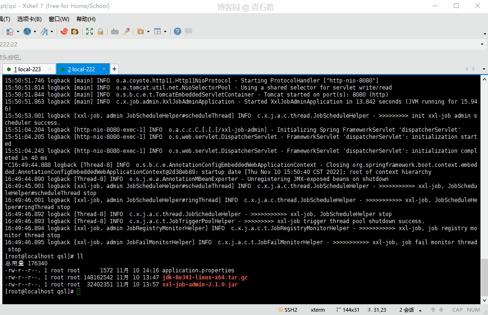Image resolution: width=488 pixels, height=315 pixels.
Task: Click the terminal cursor at the prompt
Action: tap(78, 292)
